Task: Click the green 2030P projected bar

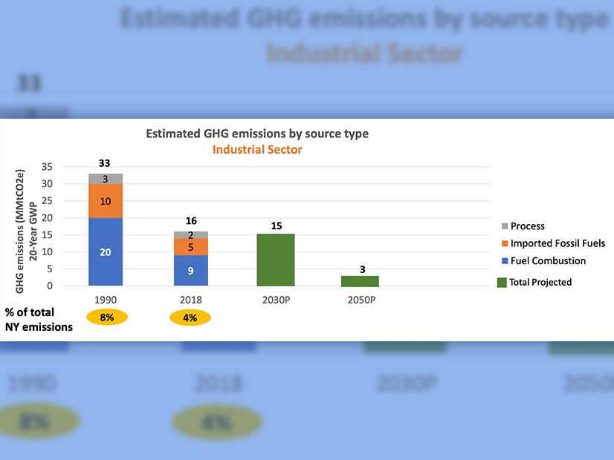Action: pos(276,260)
